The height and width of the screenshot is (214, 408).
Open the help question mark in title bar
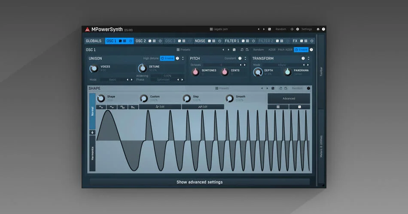tap(323, 29)
